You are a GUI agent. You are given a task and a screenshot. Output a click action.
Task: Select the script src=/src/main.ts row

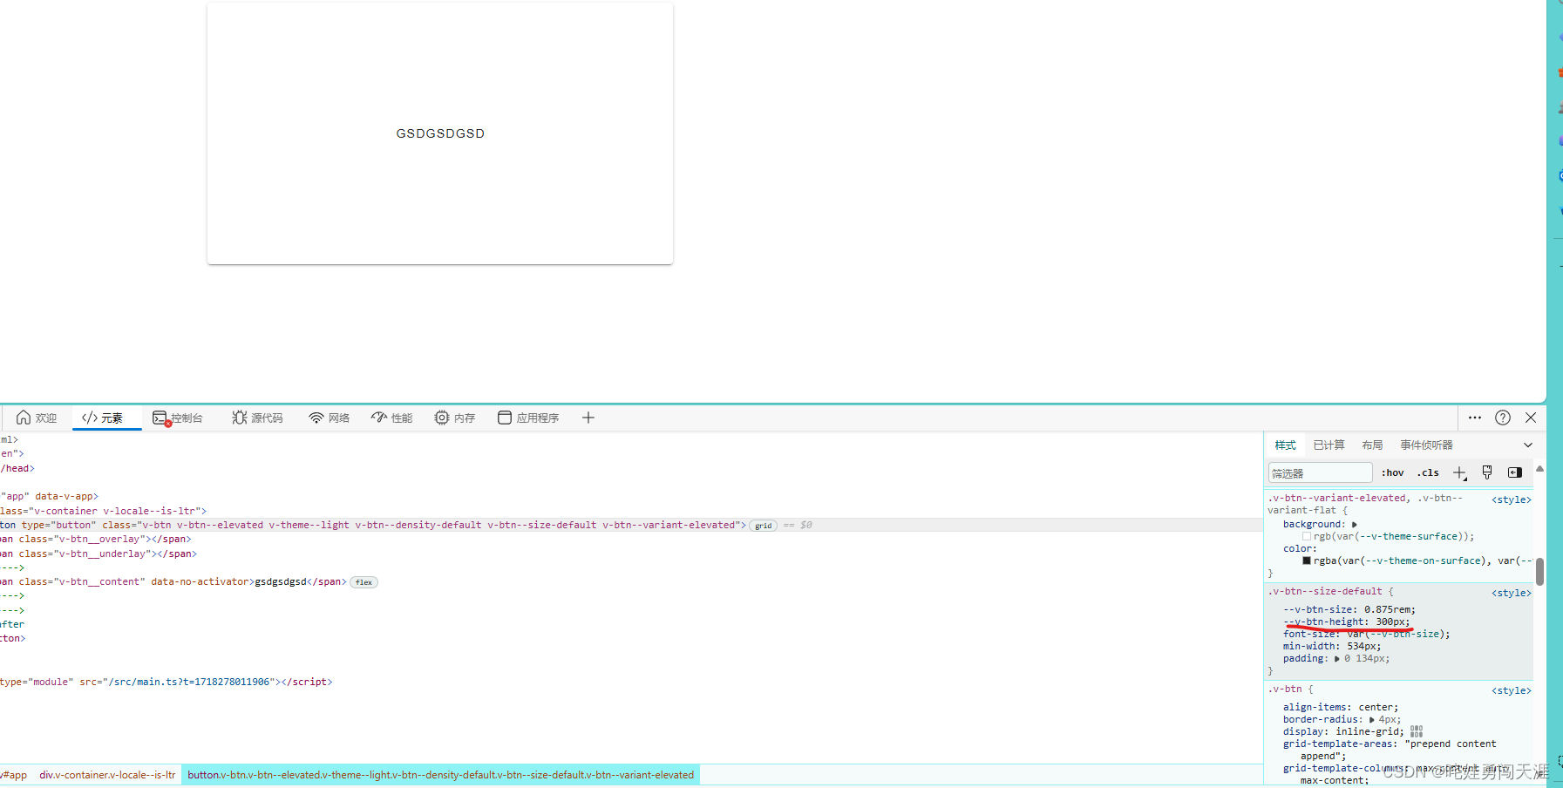click(631, 682)
